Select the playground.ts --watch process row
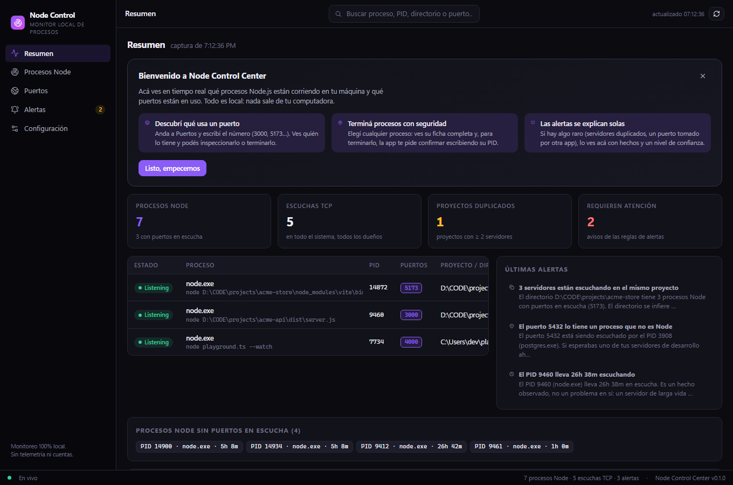733x485 pixels. click(308, 342)
